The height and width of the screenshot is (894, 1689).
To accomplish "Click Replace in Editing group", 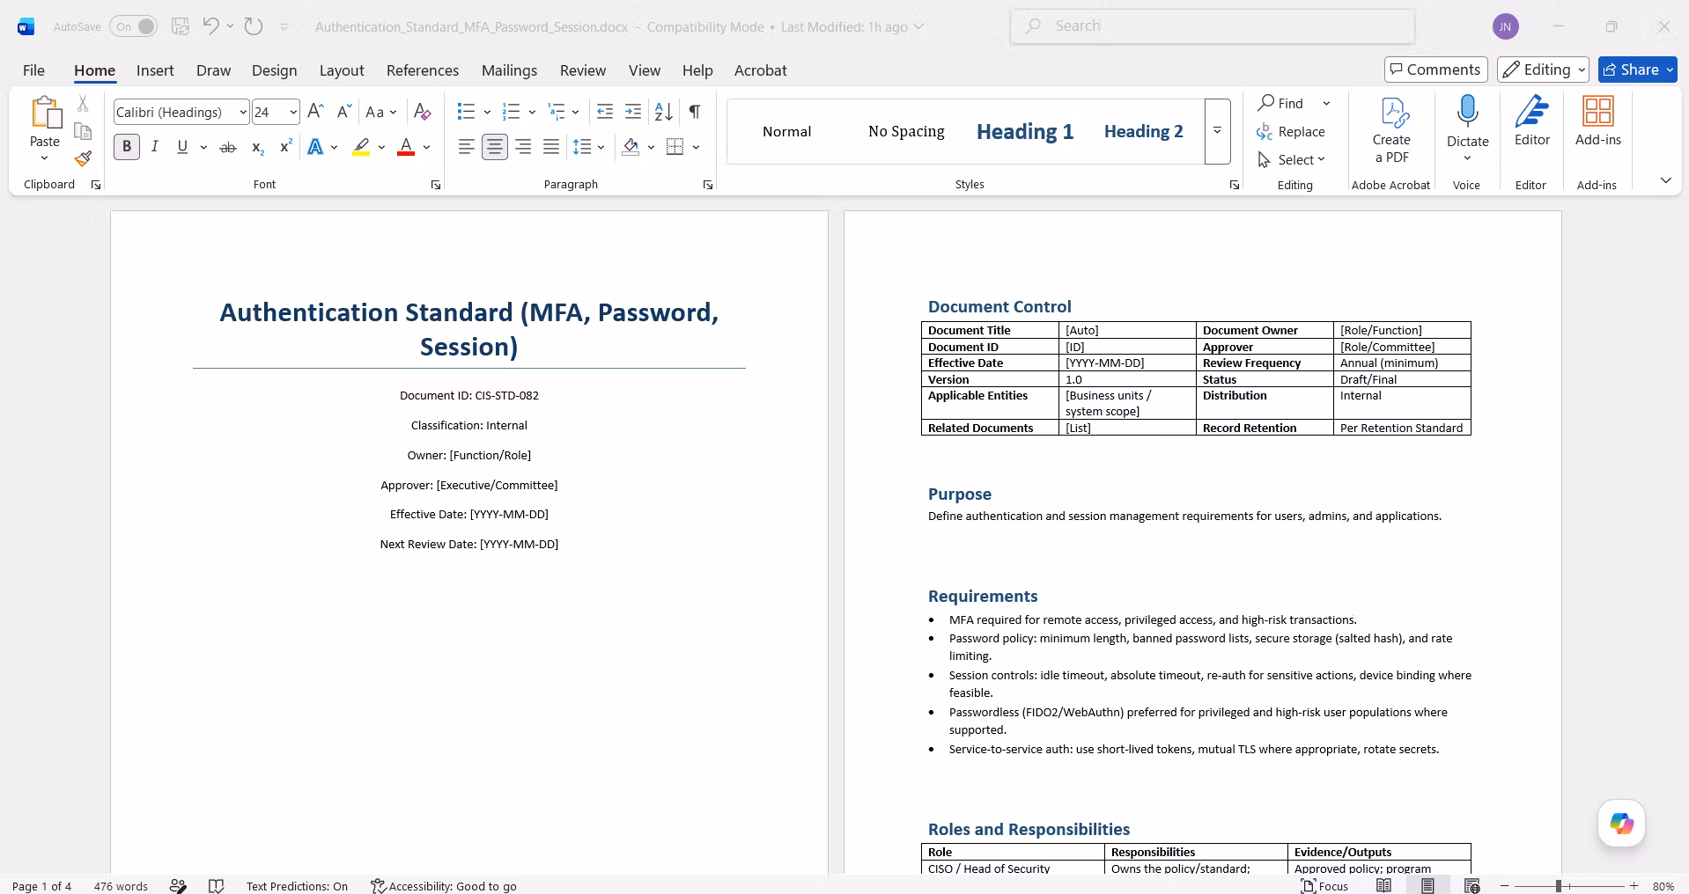I will click(x=1291, y=131).
